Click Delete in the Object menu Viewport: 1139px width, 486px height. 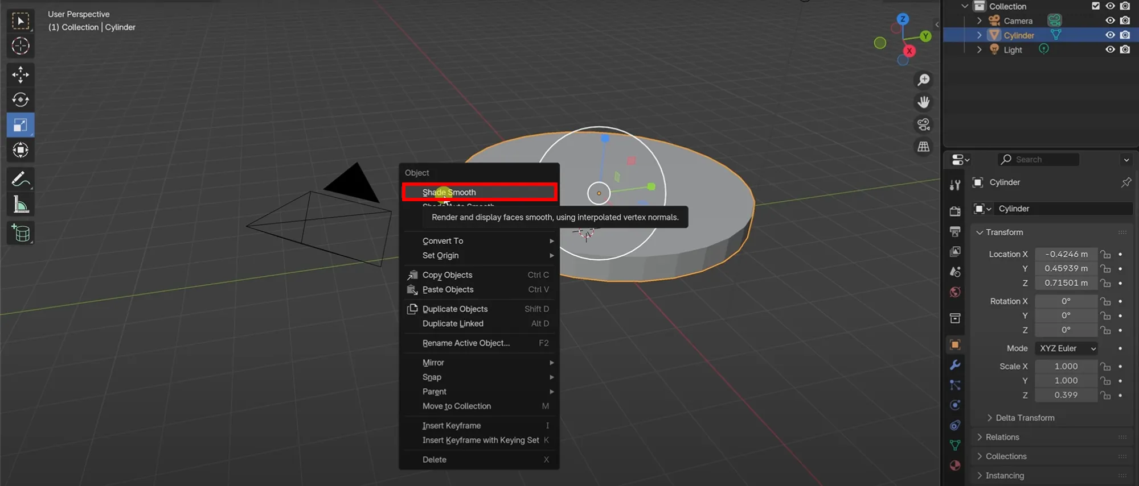point(435,460)
